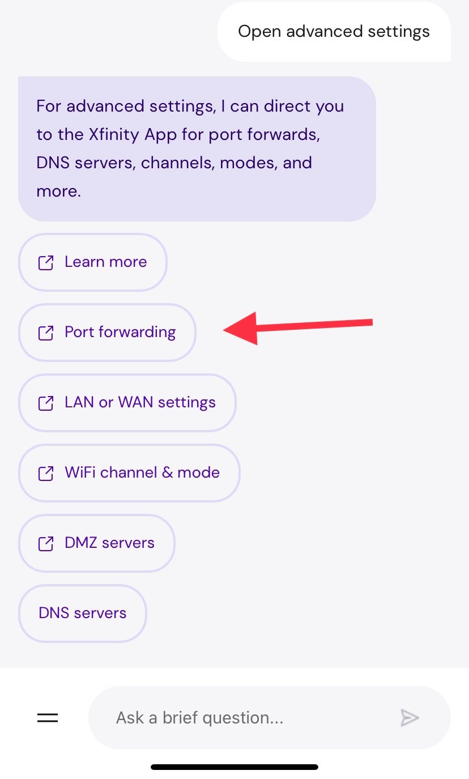Select the DMZ servers option
This screenshot has width=469, height=779.
[x=97, y=543]
